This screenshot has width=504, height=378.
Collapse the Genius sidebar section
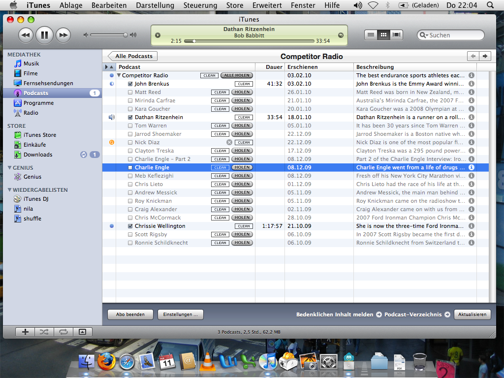pos(10,168)
